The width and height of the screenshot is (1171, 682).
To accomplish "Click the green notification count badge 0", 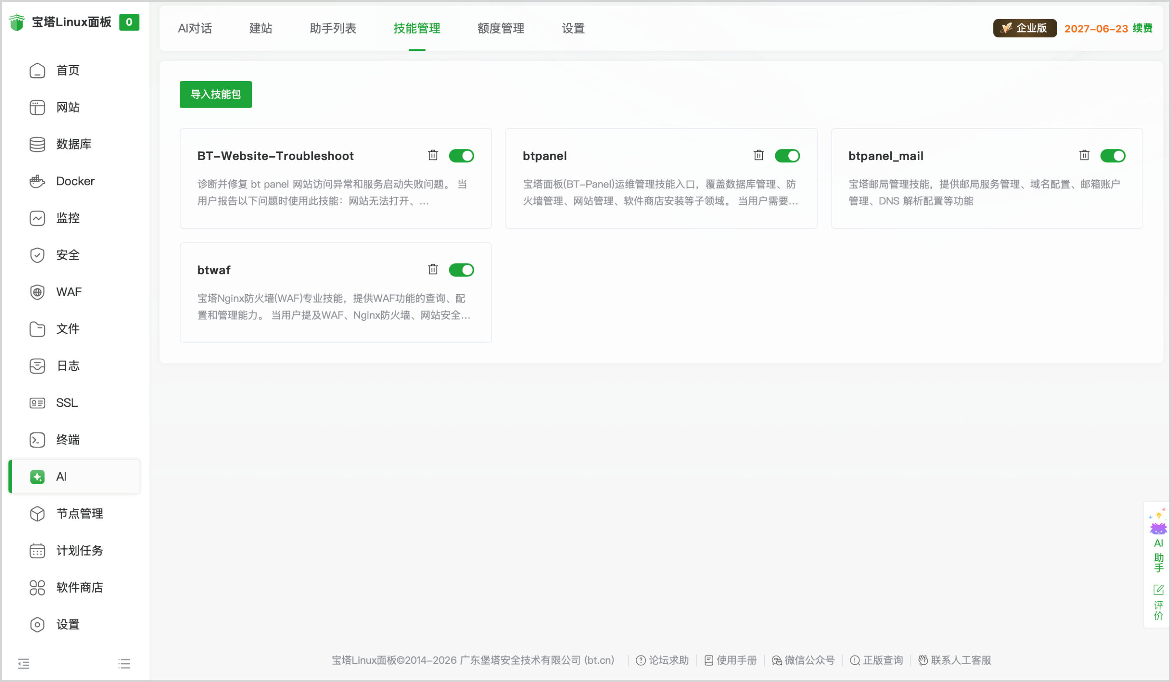I will [129, 22].
